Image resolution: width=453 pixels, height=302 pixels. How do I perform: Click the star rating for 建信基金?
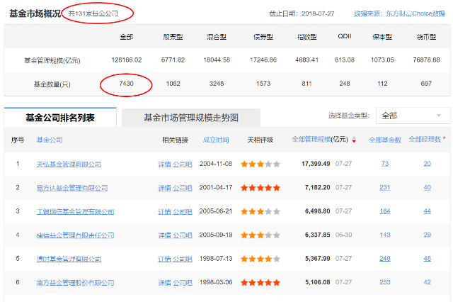pos(260,235)
